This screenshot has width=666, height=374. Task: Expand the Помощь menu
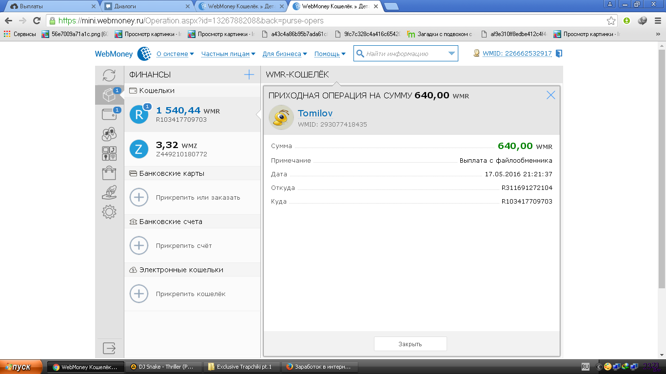point(330,54)
